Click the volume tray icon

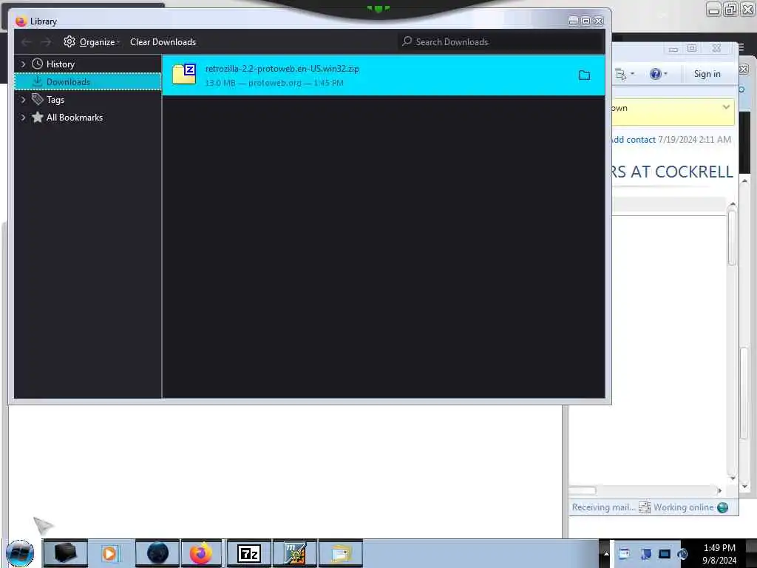pos(682,553)
